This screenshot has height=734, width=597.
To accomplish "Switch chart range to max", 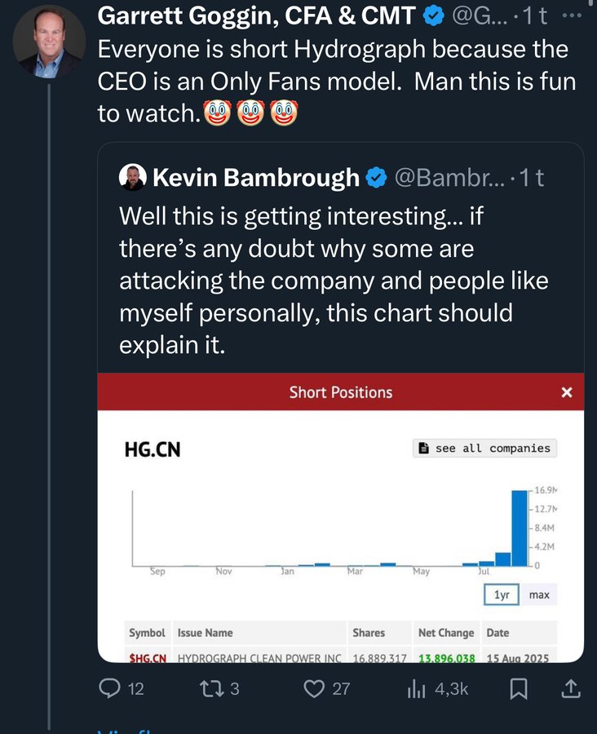I will pyautogui.click(x=539, y=595).
